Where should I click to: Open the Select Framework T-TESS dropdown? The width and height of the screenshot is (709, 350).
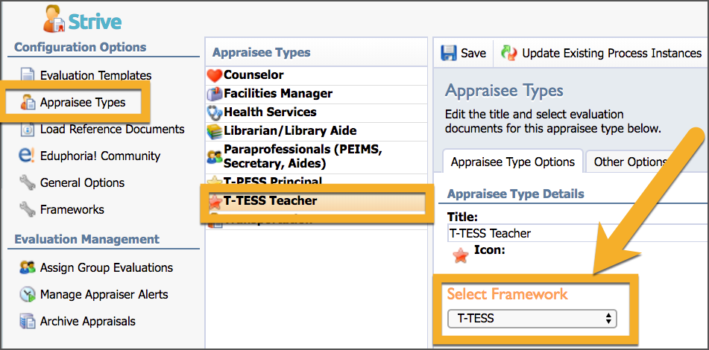532,319
